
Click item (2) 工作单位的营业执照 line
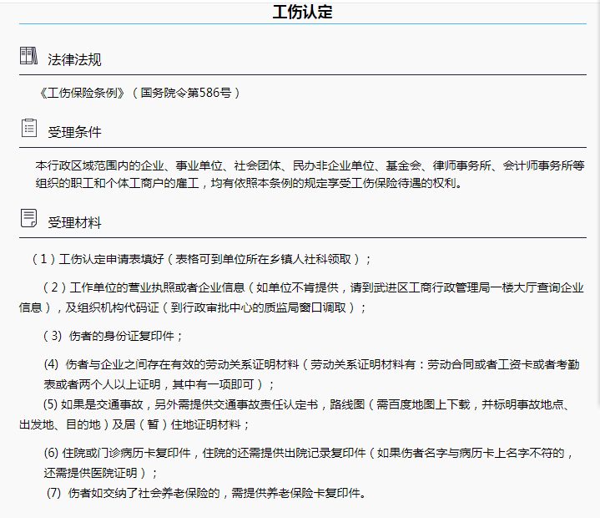pos(314,287)
